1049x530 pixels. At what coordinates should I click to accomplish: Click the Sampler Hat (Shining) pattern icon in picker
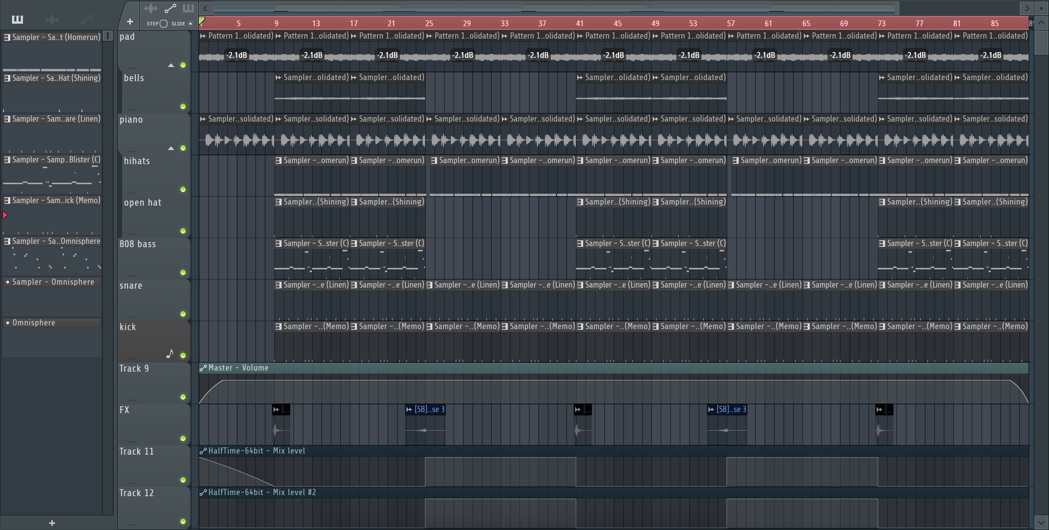[x=7, y=78]
